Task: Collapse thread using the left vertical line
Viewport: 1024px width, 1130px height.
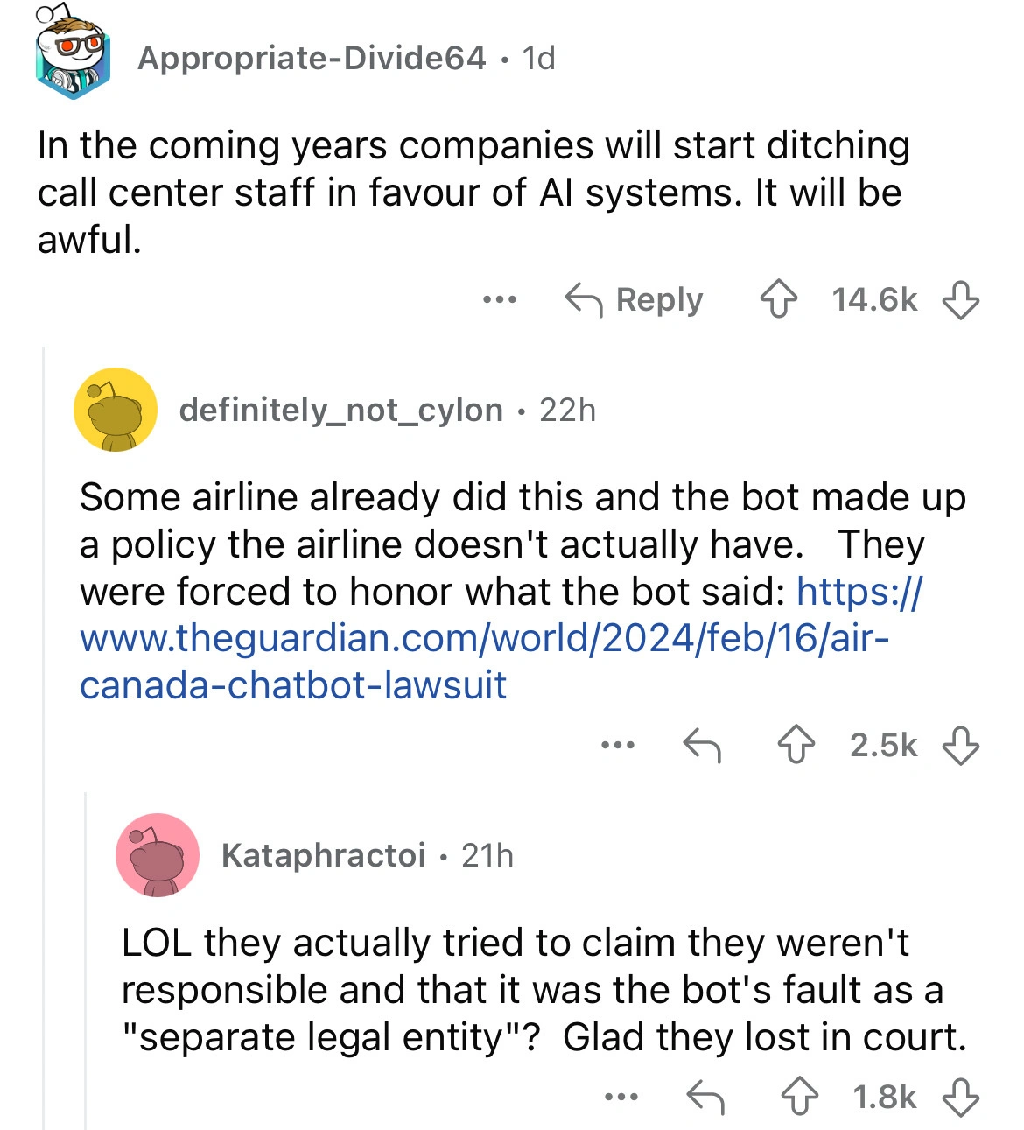Action: pyautogui.click(x=44, y=735)
